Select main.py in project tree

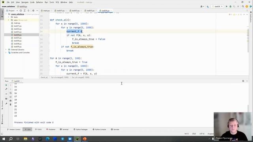pos(17,23)
